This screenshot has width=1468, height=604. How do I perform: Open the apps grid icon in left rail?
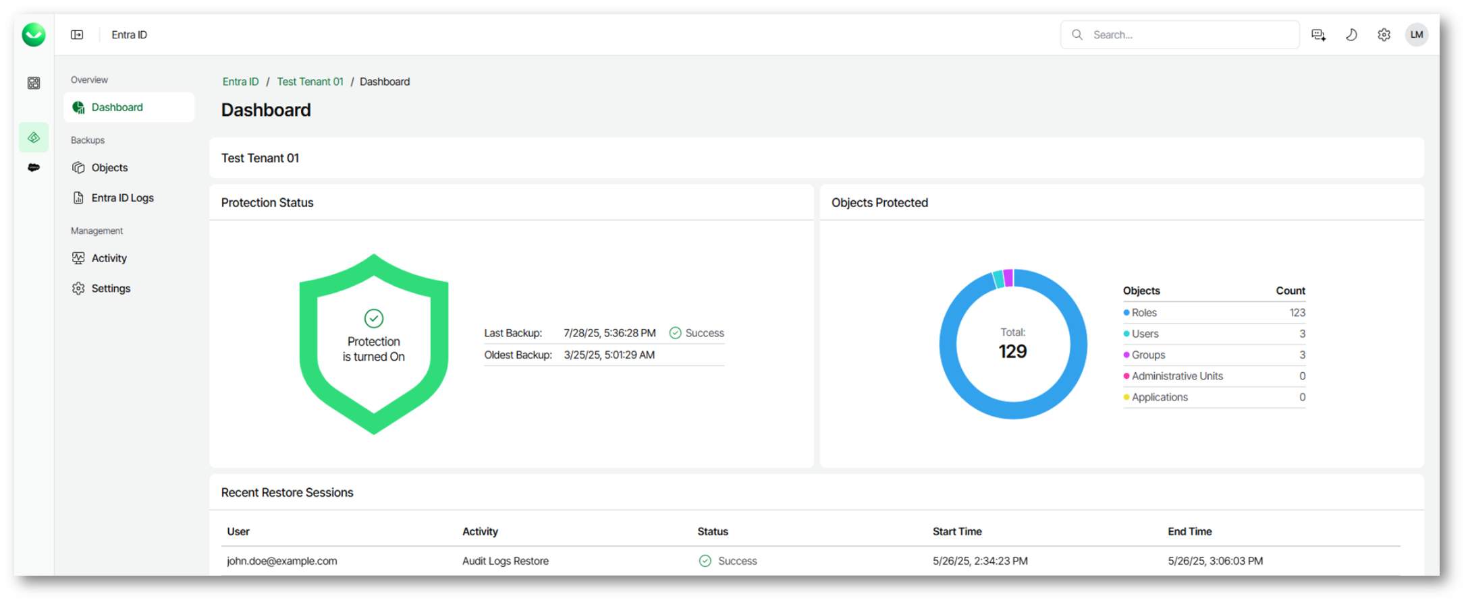pos(34,83)
